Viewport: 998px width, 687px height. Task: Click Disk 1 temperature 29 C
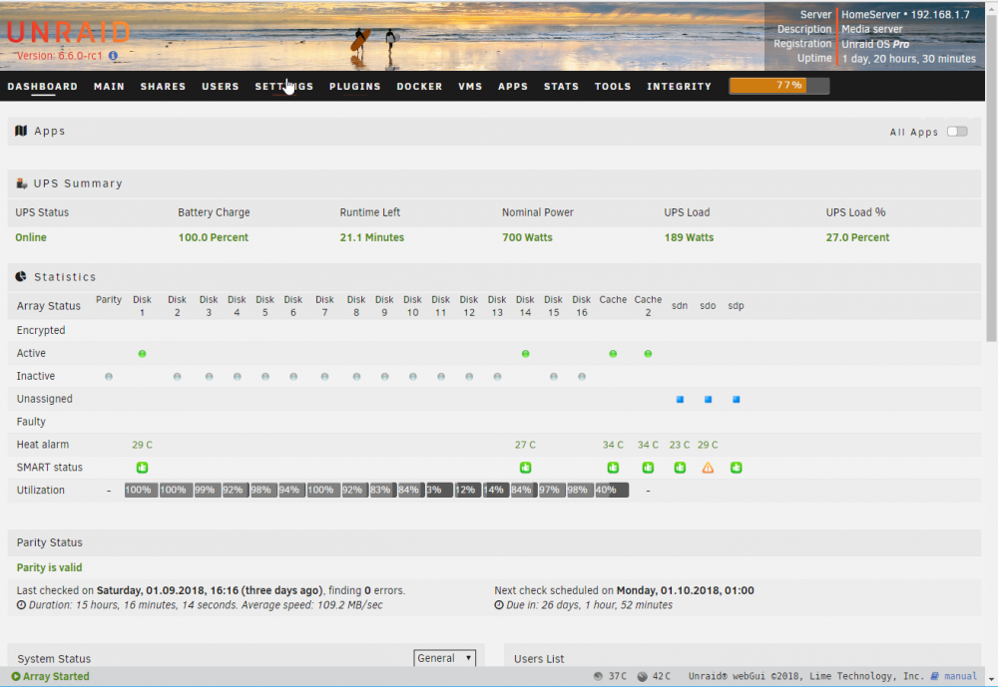pos(142,445)
